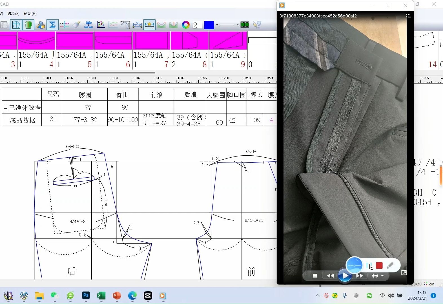The height and width of the screenshot is (304, 443).
Task: Click the 腰围 column header cell
Action: click(x=85, y=95)
